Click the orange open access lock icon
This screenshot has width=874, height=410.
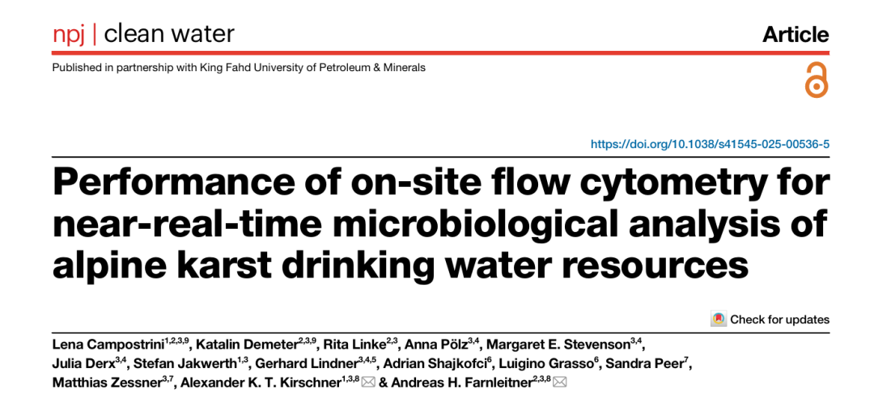pyautogui.click(x=817, y=80)
